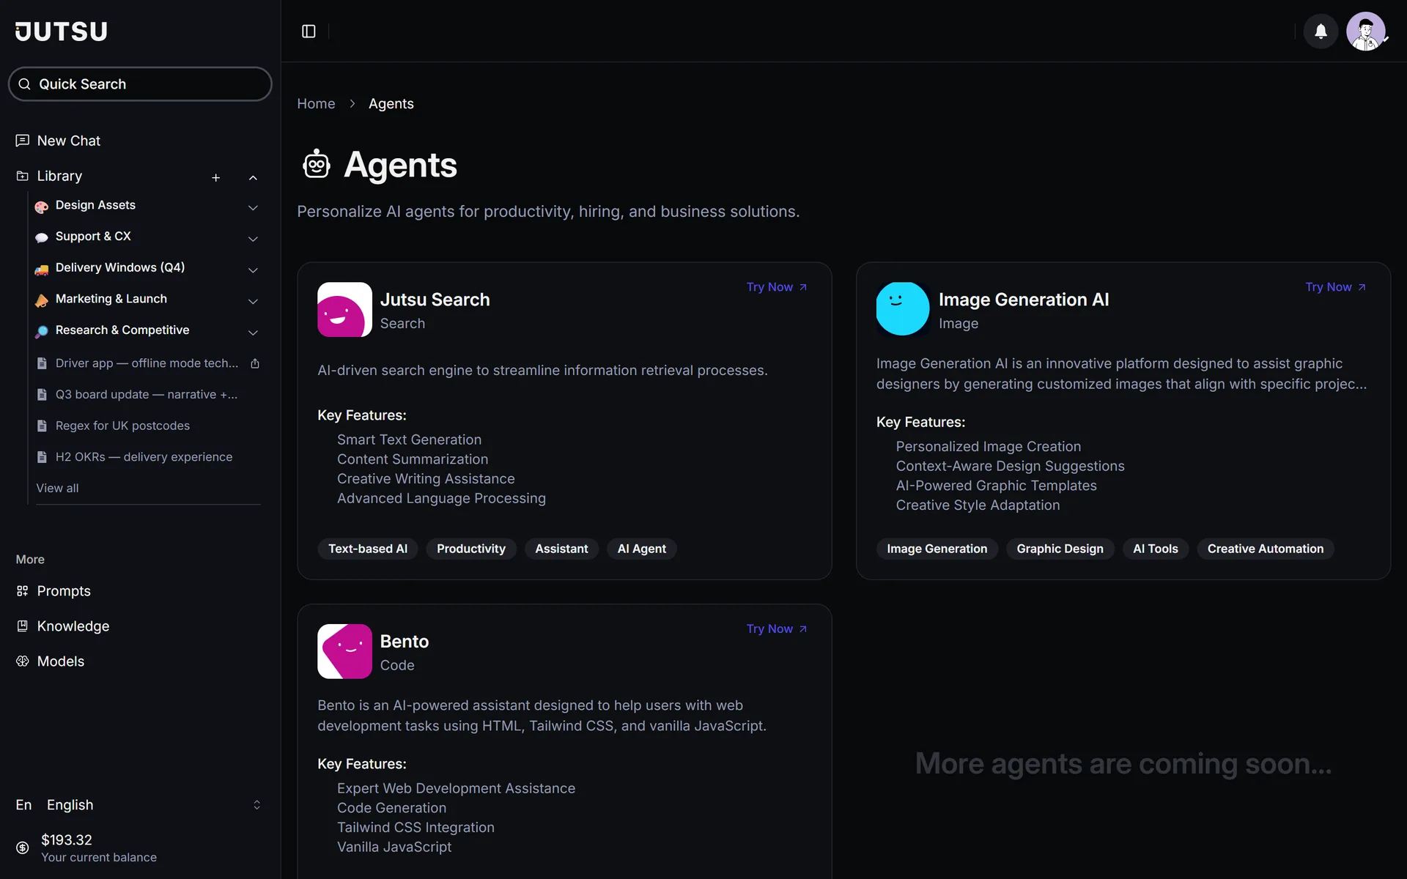The width and height of the screenshot is (1407, 879).
Task: Click the Creative Automation tag
Action: [1266, 549]
